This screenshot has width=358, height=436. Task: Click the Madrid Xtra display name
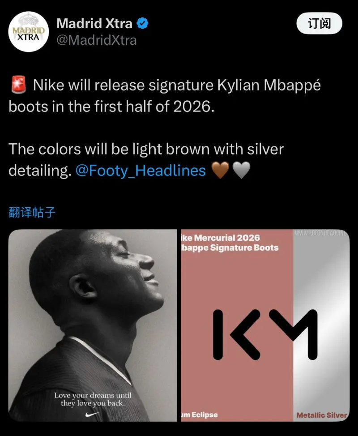tap(94, 23)
